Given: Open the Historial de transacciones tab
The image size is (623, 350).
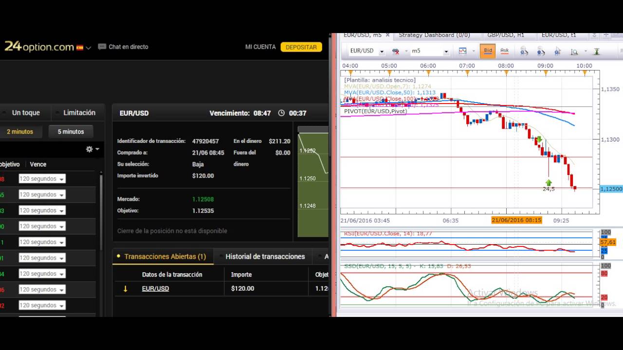Looking at the screenshot, I should coord(265,257).
